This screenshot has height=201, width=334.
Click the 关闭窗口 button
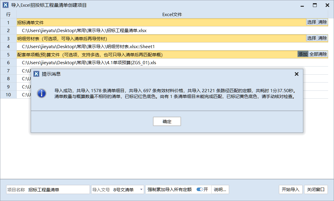pyautogui.click(x=316, y=189)
